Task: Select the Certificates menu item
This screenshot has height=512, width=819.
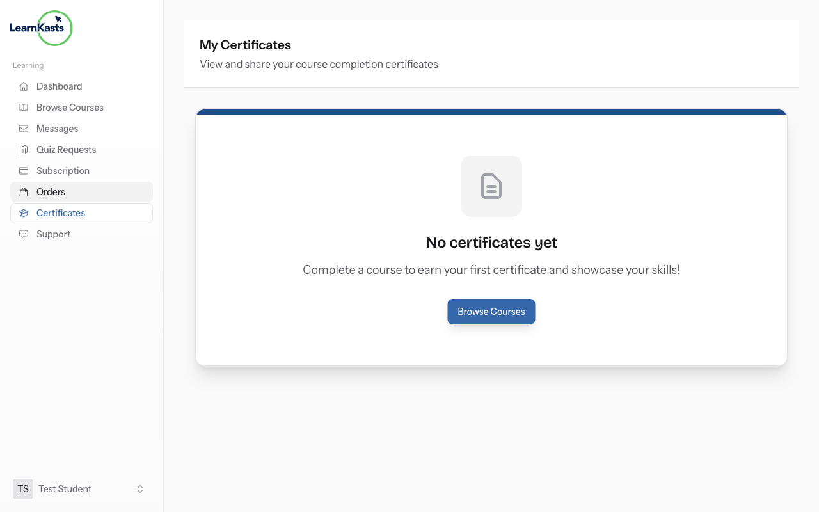Action: pos(60,212)
